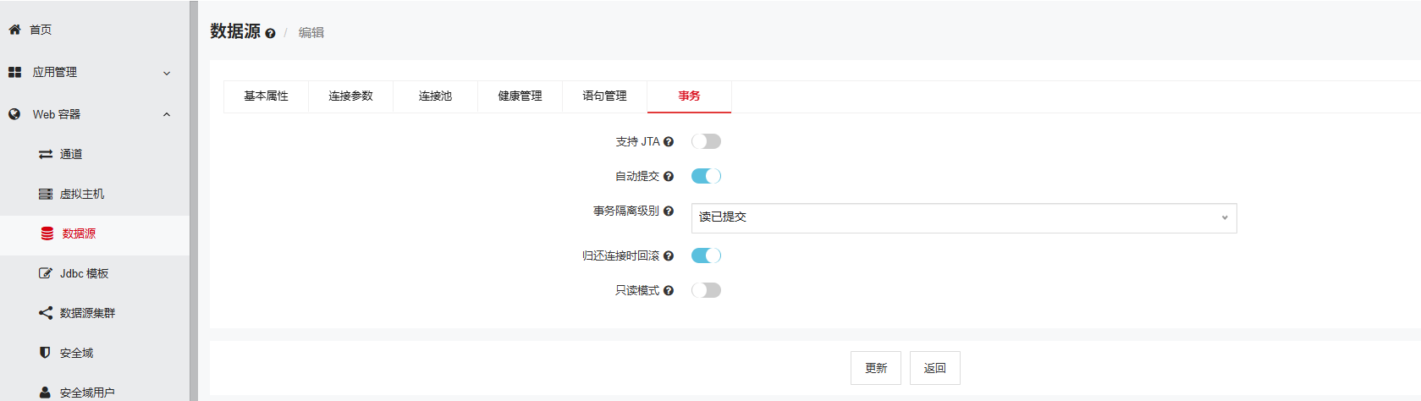Viewport: 1421px width, 401px height.
Task: Click the red 数据源 database icon
Action: click(x=47, y=233)
